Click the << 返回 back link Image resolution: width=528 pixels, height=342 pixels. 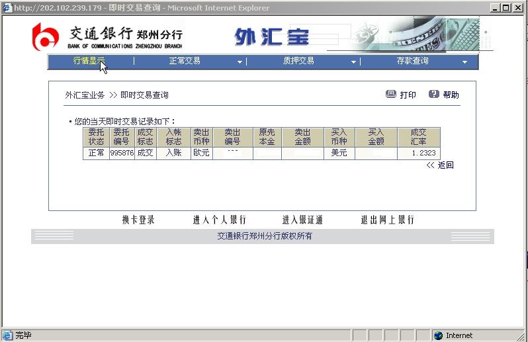tap(440, 165)
